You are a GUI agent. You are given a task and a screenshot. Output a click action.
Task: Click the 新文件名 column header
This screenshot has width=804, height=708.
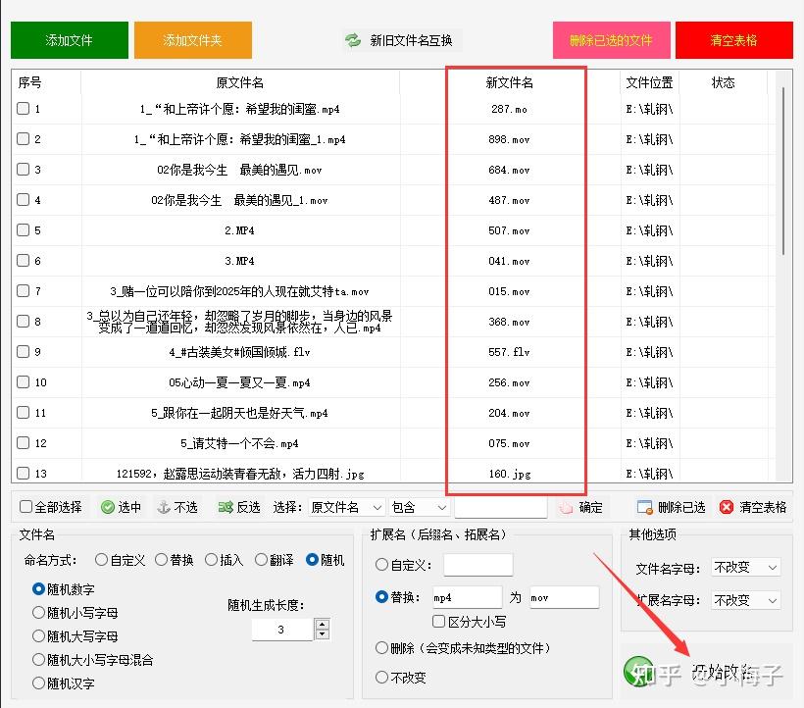510,82
